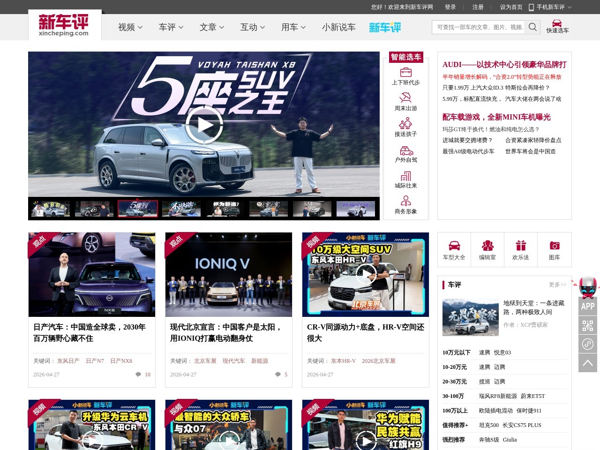Open 编辑室 people icon
600x450 pixels.
(x=487, y=246)
